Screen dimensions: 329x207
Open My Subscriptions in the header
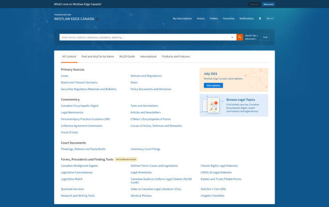coord(183,18)
